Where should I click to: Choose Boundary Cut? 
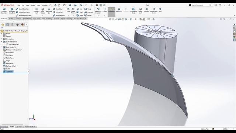coord(59,16)
